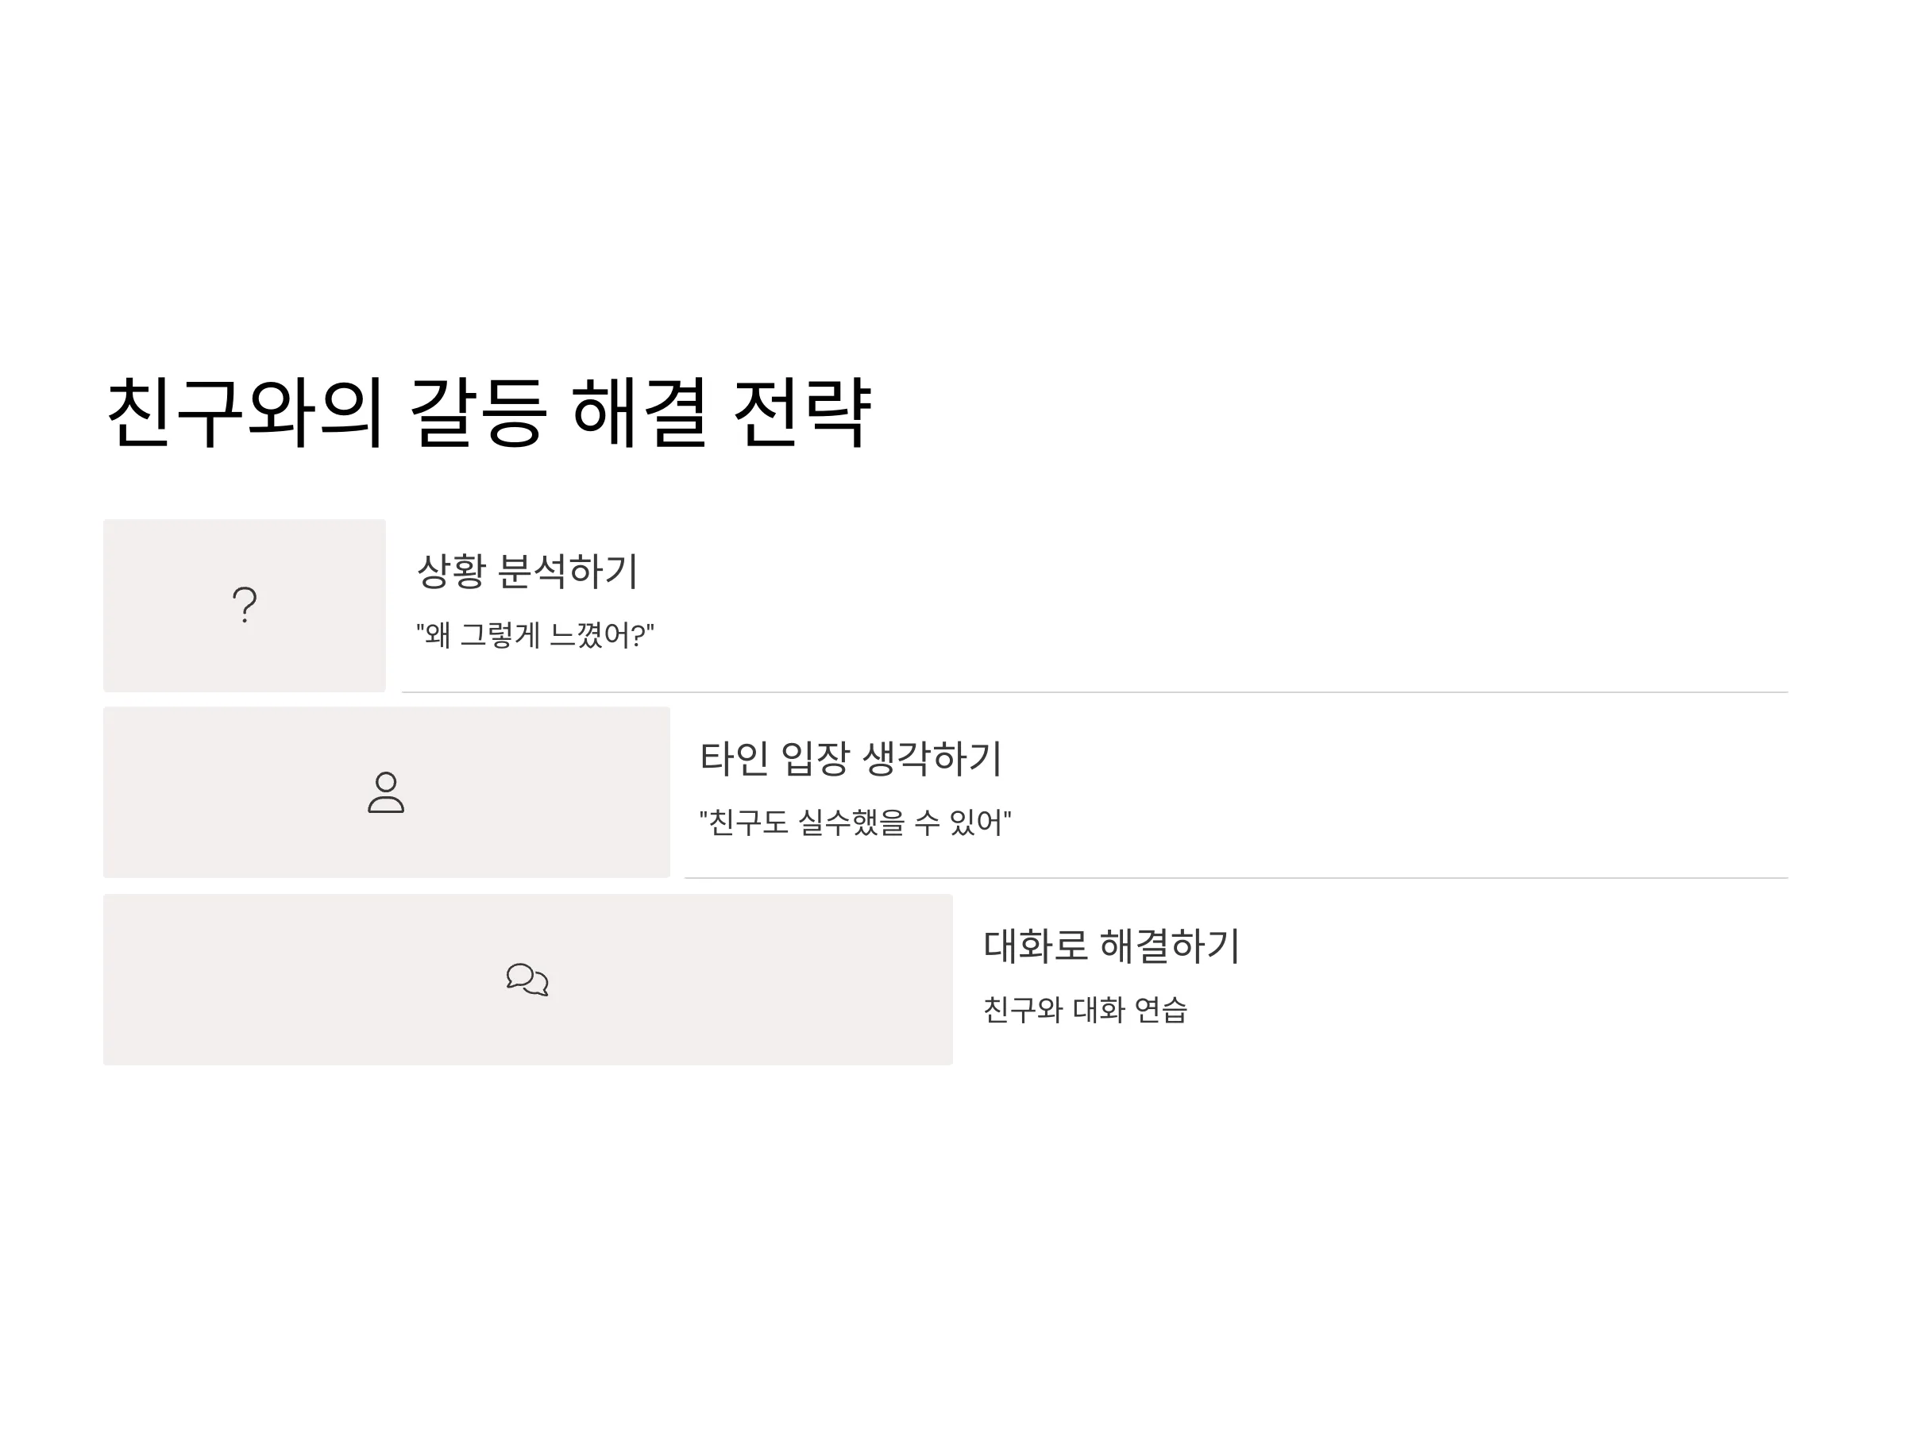Screen dimensions: 1906x1429
Task: Click the quote "왜 그렇게 느꼈어?"
Action: click(535, 636)
